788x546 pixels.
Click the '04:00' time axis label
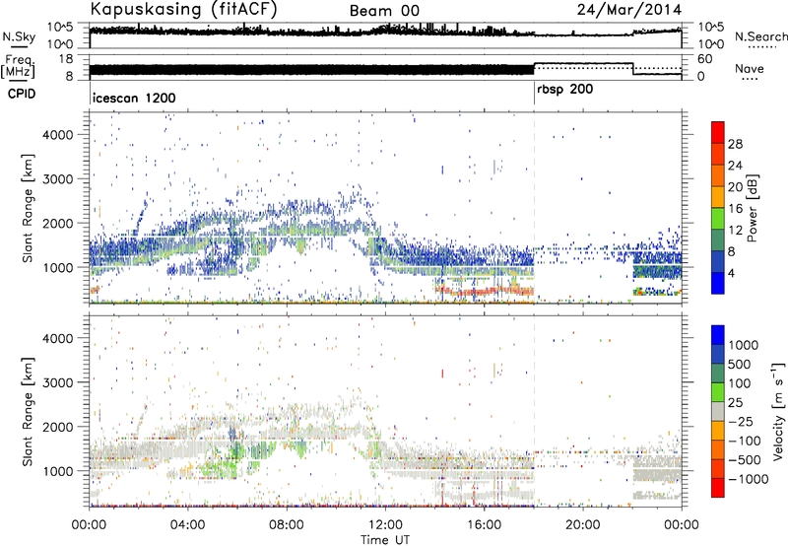(x=188, y=525)
